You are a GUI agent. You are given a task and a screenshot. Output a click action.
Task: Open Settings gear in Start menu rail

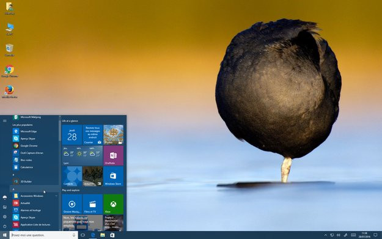[5, 216]
